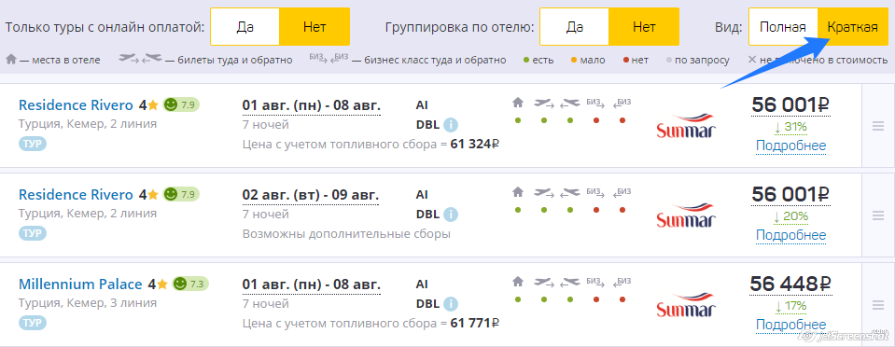Open hamburger menu of first Residence Rivero tour
Viewport: 895px width, 347px height.
(x=878, y=127)
